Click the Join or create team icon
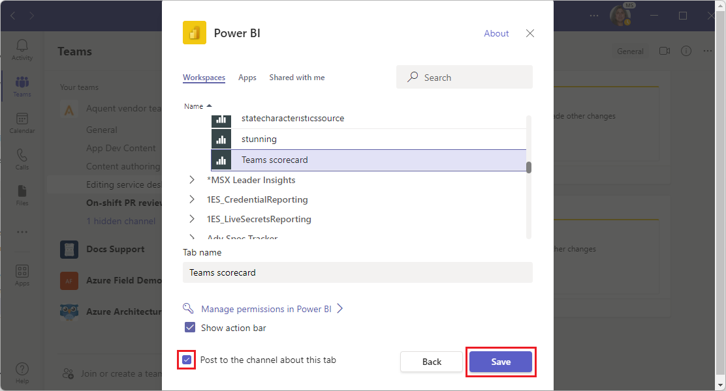 coord(68,373)
